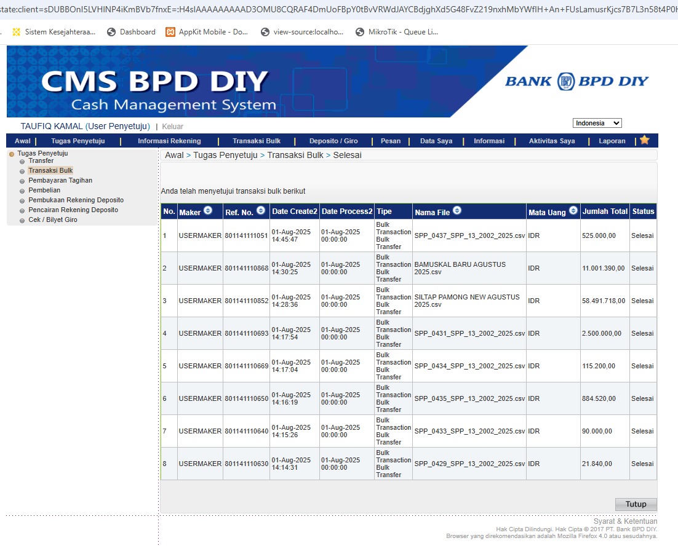Open the Indonesia language dropdown
Image resolution: width=678 pixels, height=546 pixels.
[x=597, y=123]
